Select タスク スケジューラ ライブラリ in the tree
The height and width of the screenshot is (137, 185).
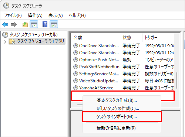click(x=40, y=41)
